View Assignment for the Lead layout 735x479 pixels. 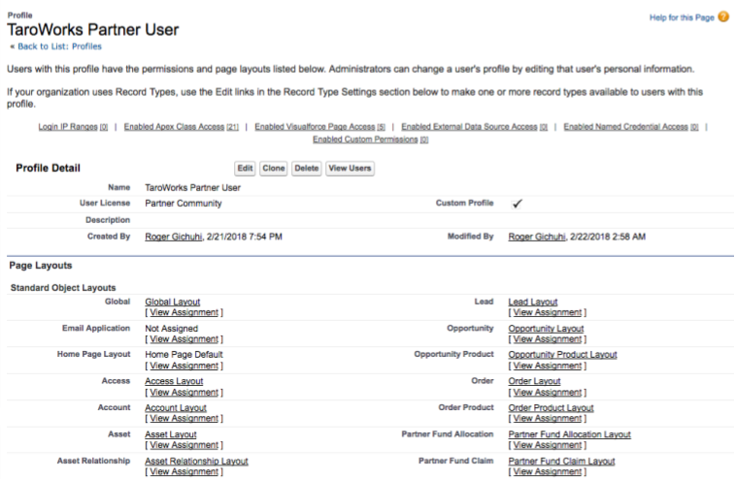click(548, 313)
